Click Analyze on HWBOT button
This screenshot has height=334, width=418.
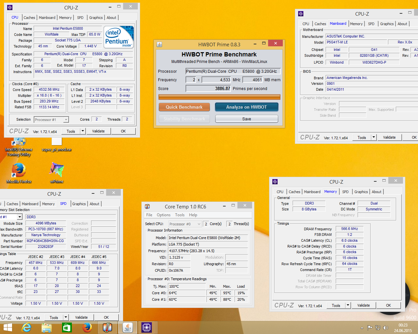pos(247,107)
